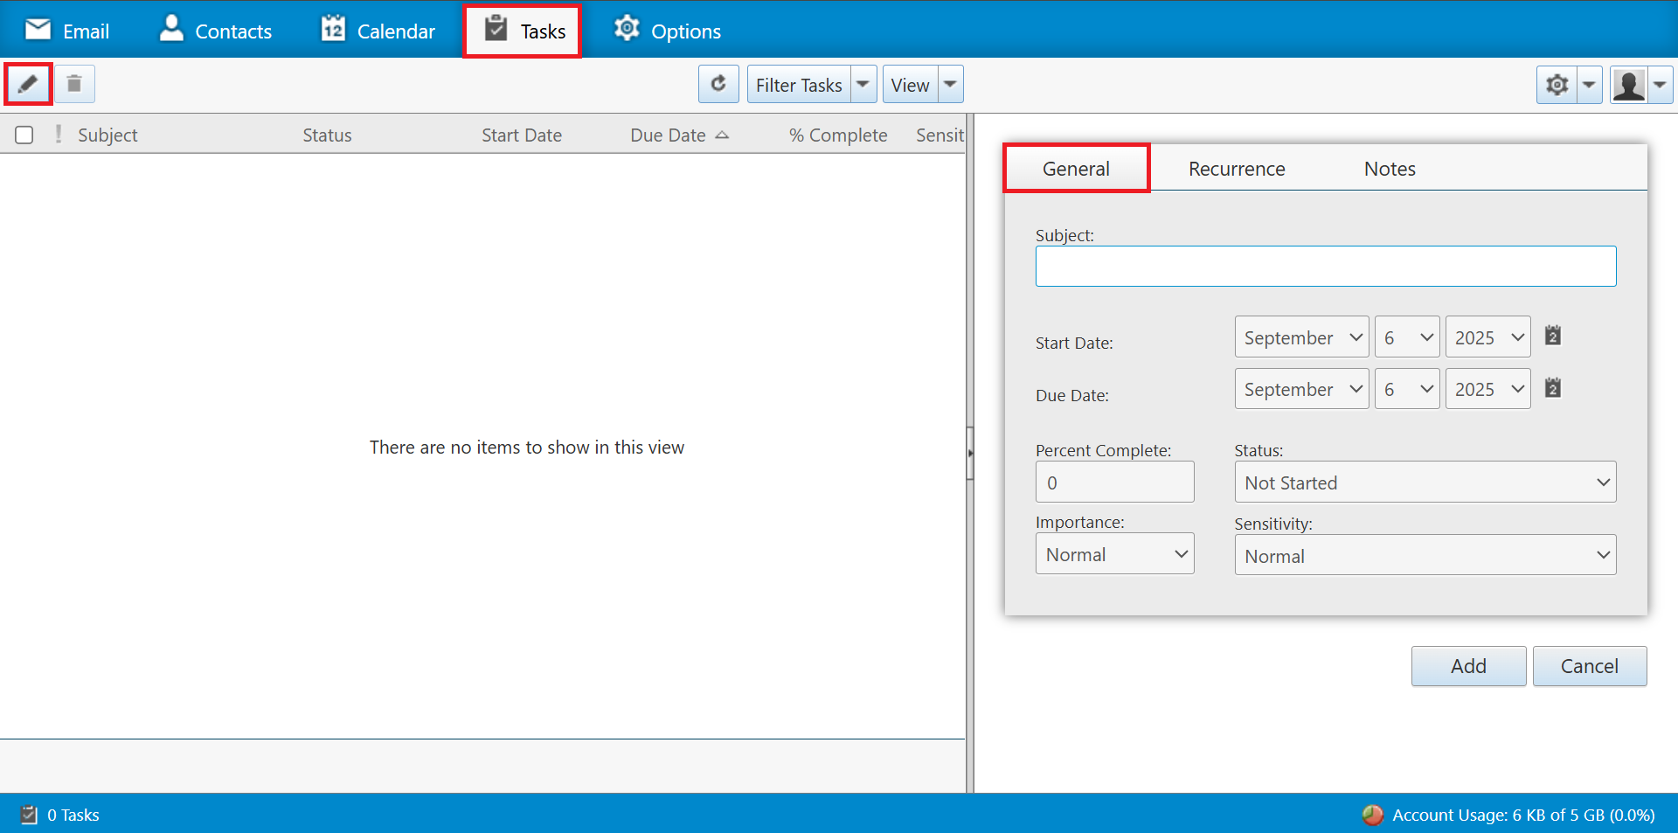Open the Importance dropdown

pyautogui.click(x=1114, y=553)
